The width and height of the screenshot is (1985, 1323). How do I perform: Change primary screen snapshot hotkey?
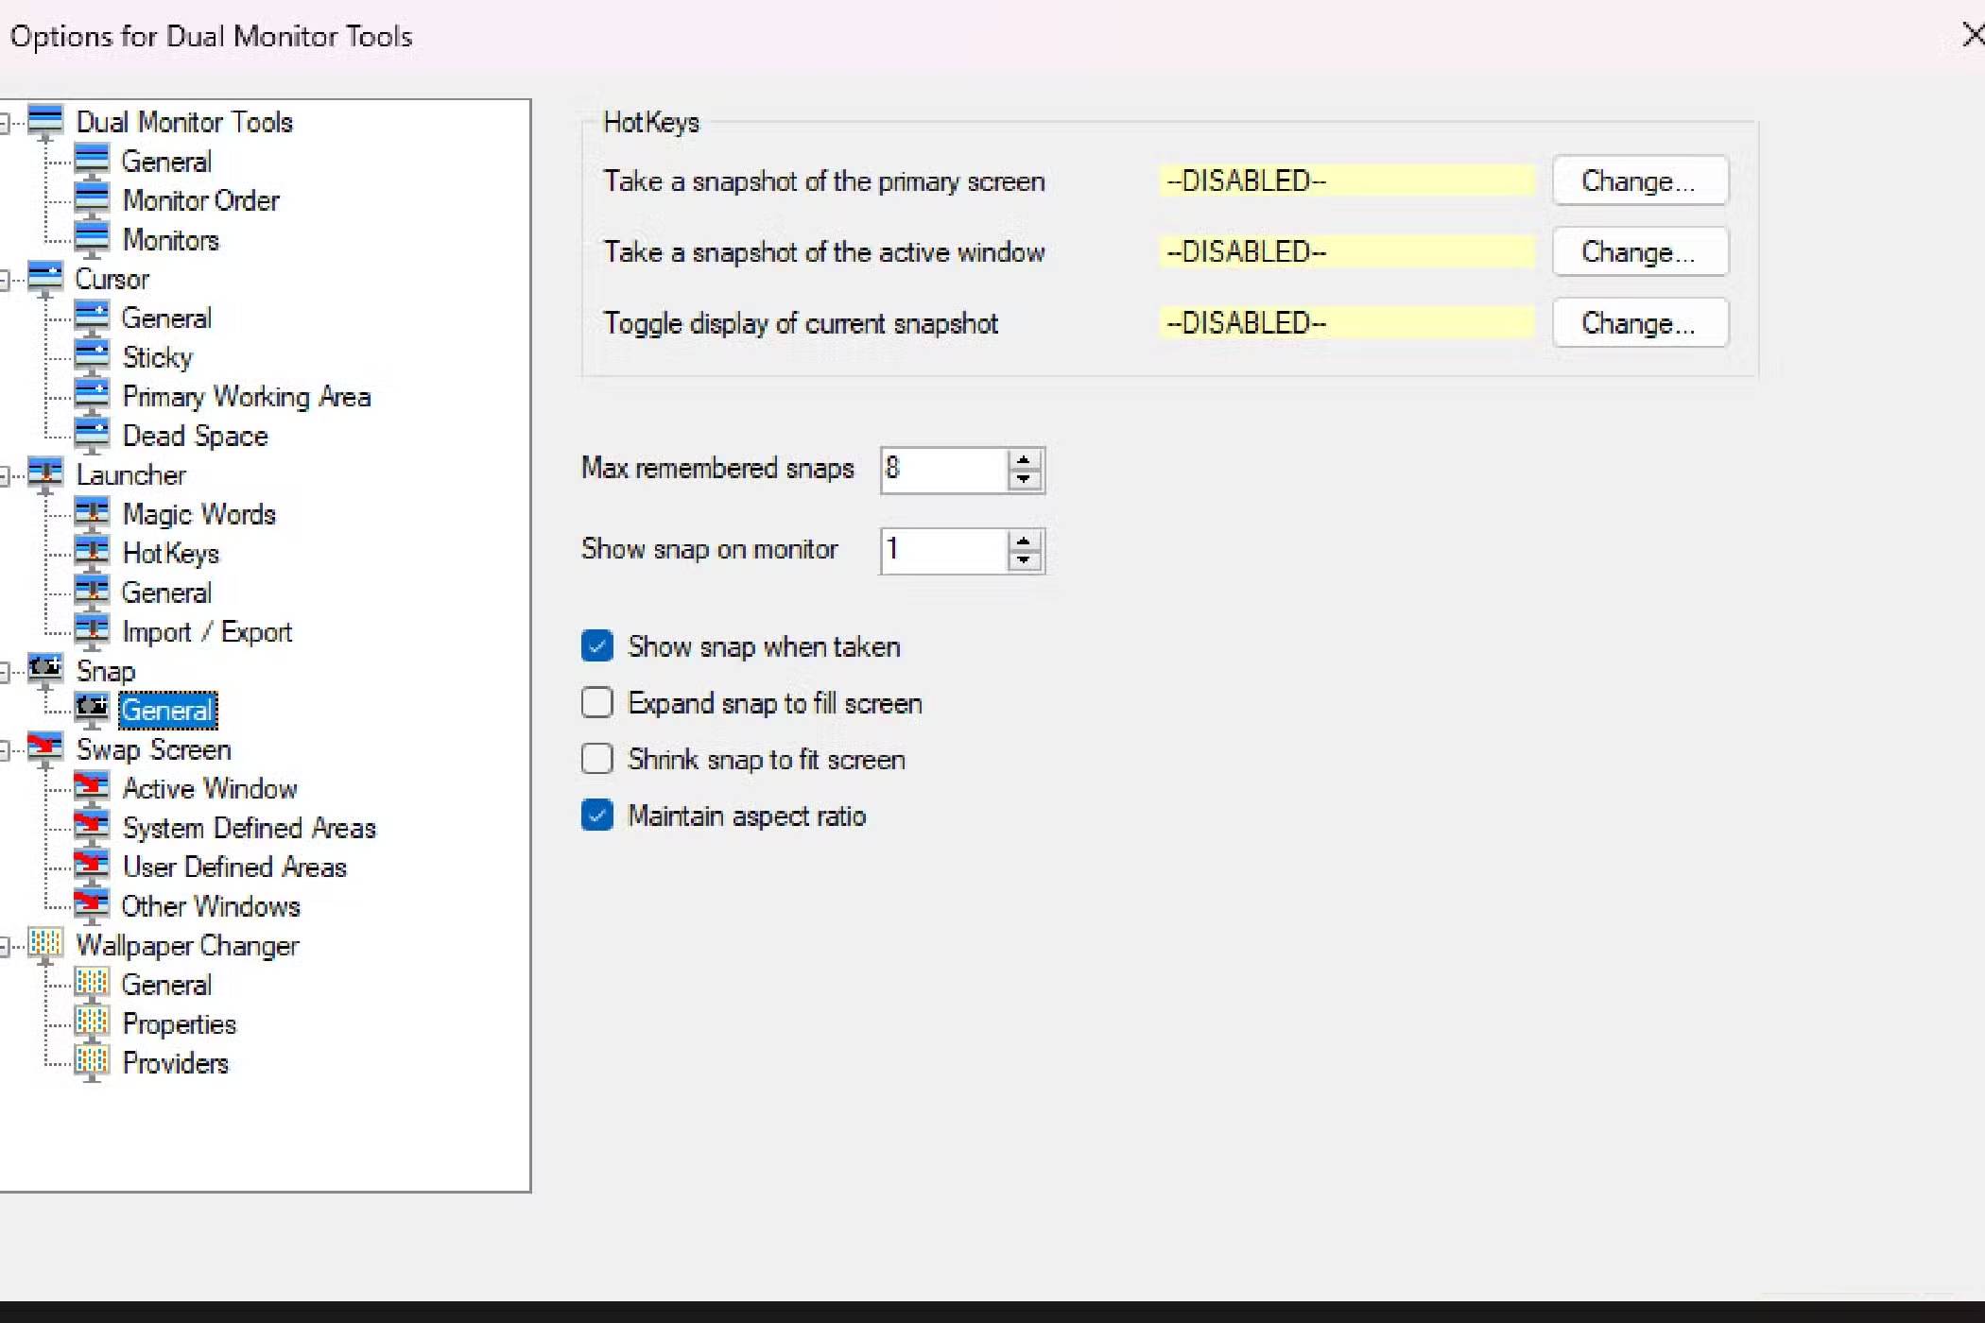[x=1639, y=180]
